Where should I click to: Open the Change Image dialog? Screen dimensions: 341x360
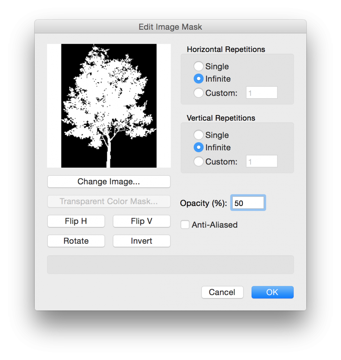tap(109, 182)
